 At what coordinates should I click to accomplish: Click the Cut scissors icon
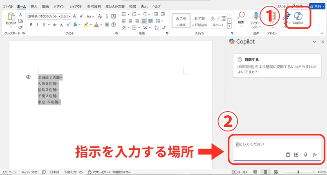(x=20, y=14)
